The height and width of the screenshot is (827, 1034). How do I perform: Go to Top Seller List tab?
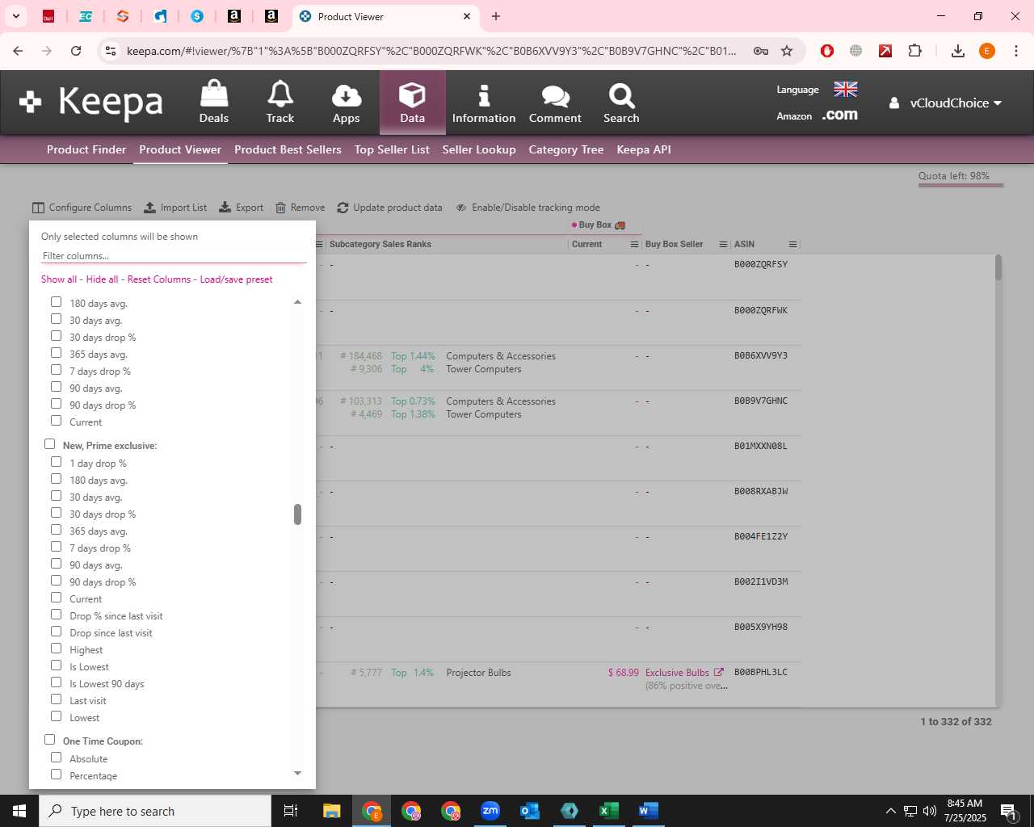(392, 149)
